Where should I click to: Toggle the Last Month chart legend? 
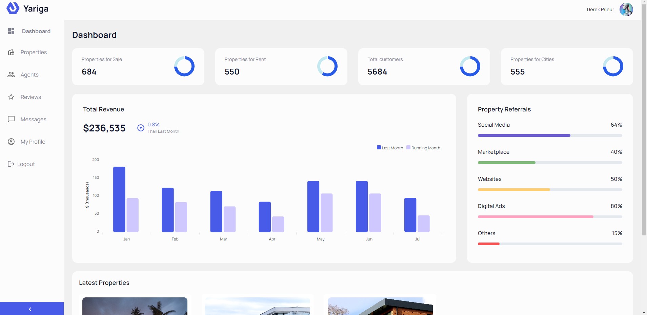point(390,148)
